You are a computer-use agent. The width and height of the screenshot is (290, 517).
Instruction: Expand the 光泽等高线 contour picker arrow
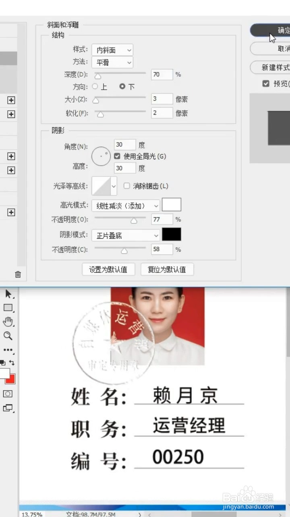click(114, 186)
